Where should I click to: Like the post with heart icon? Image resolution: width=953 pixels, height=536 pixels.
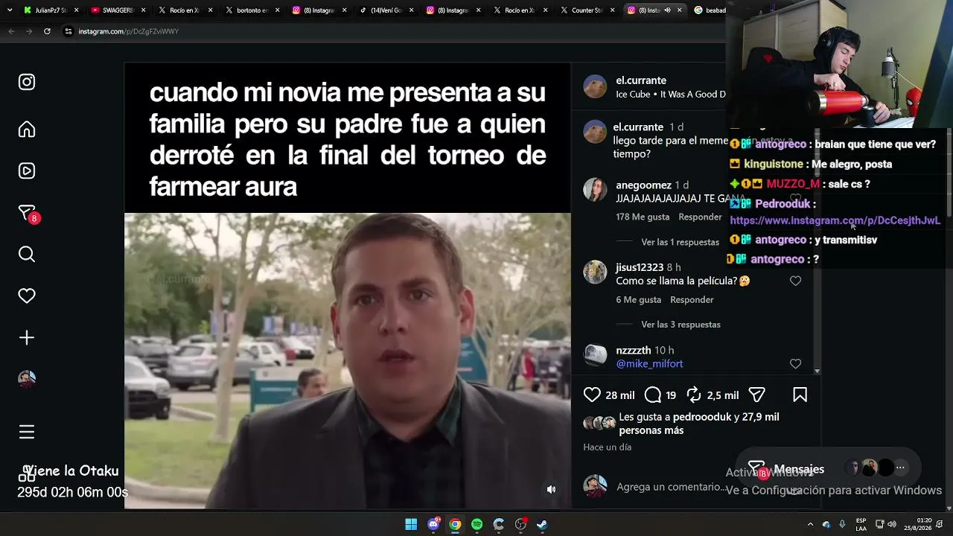[x=592, y=395]
